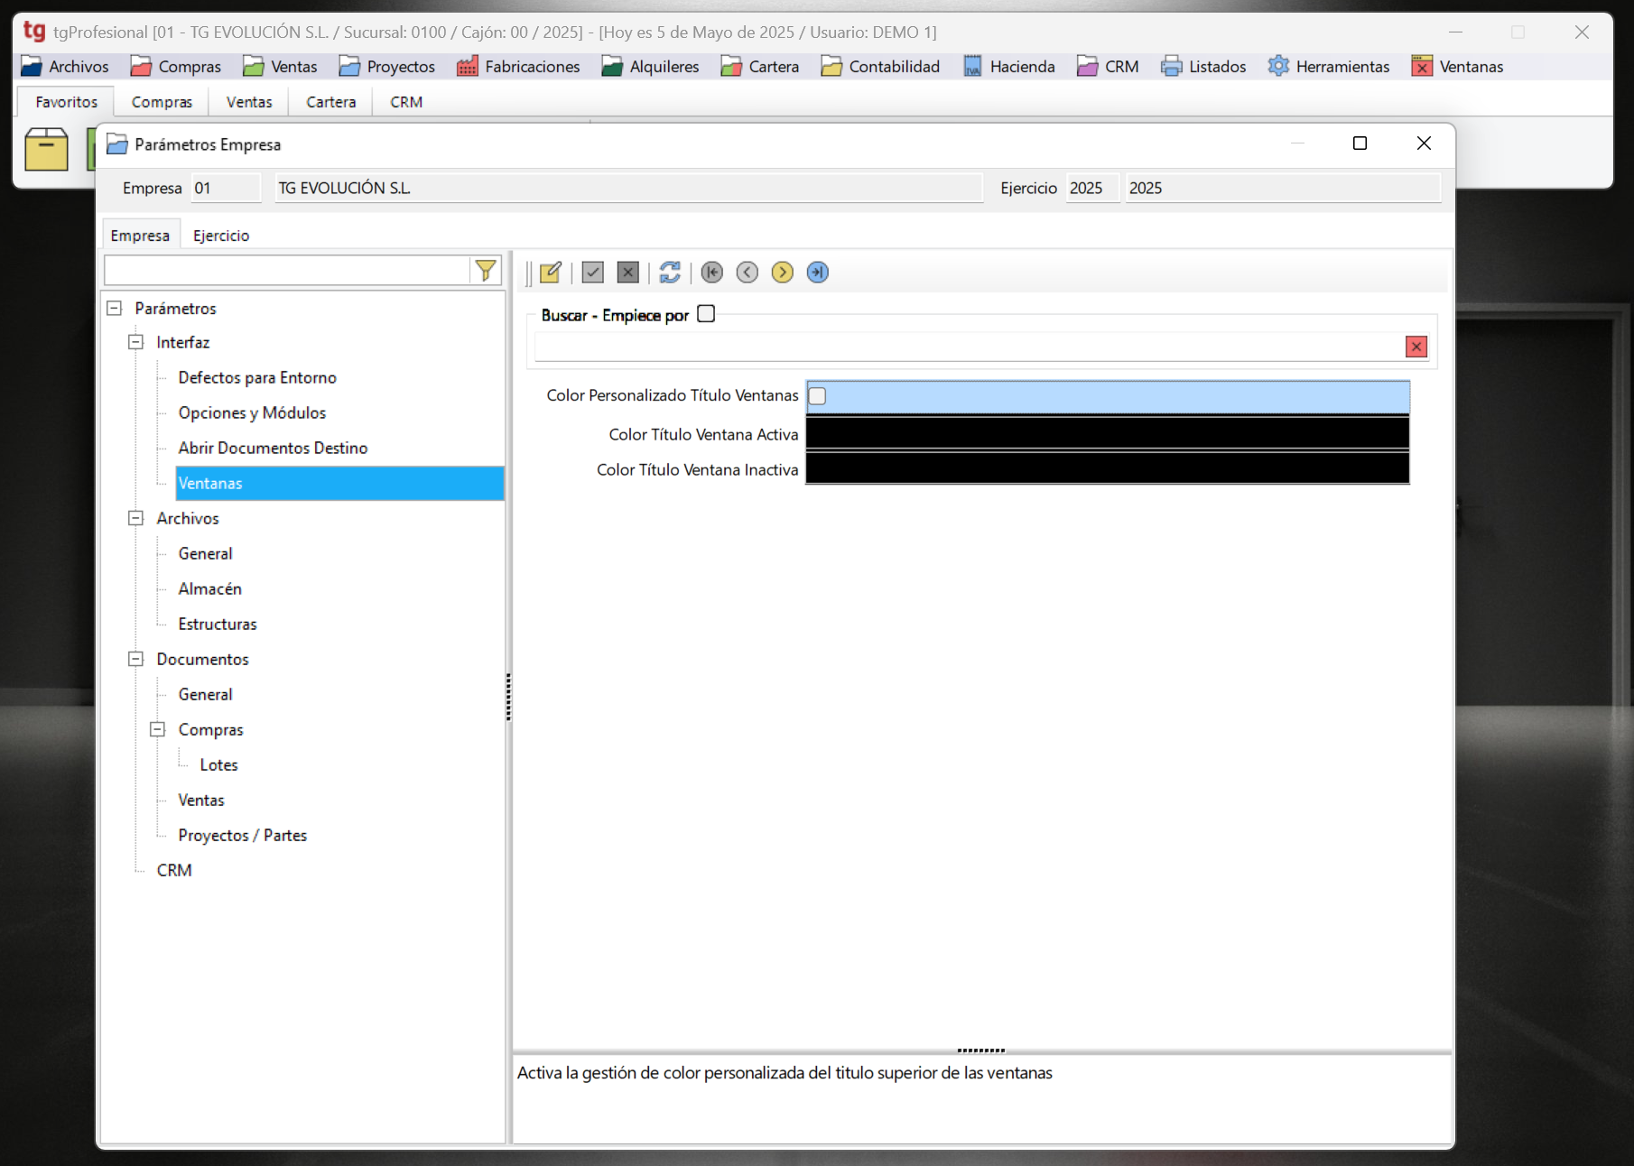Select Almacén tree item
Viewport: 1634px width, 1166px height.
click(209, 589)
